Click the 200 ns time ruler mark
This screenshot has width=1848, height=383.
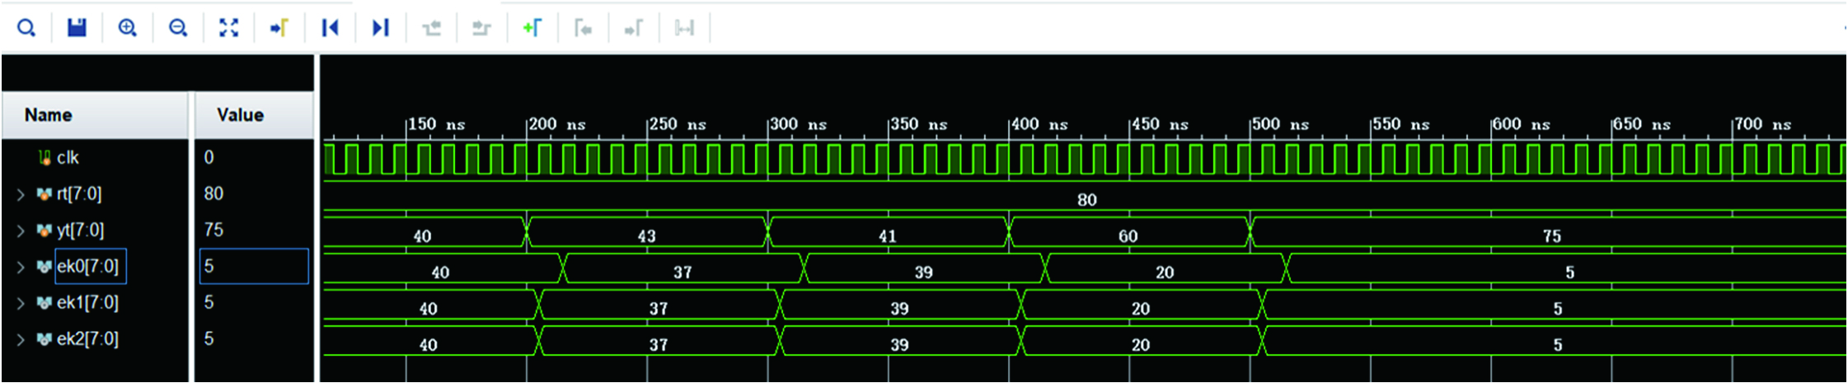point(556,124)
